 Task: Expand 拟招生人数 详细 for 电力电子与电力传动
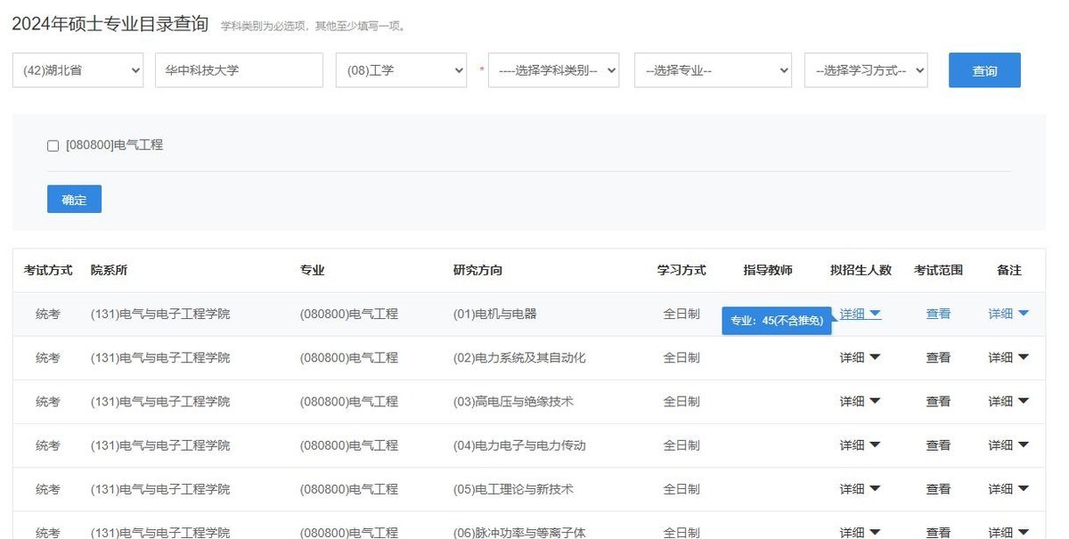click(x=860, y=445)
